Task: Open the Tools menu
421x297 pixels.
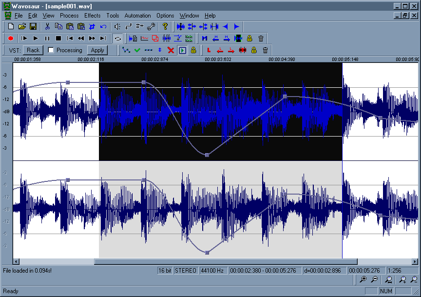Action: point(113,16)
